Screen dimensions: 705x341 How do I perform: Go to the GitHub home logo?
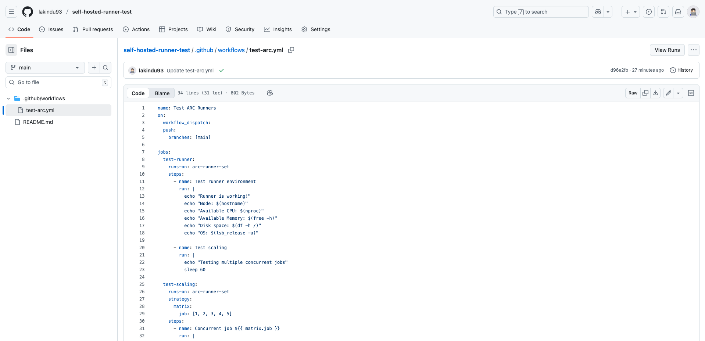27,12
